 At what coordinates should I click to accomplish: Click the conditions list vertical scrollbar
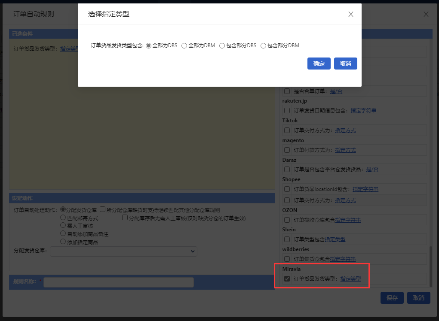(x=430, y=266)
